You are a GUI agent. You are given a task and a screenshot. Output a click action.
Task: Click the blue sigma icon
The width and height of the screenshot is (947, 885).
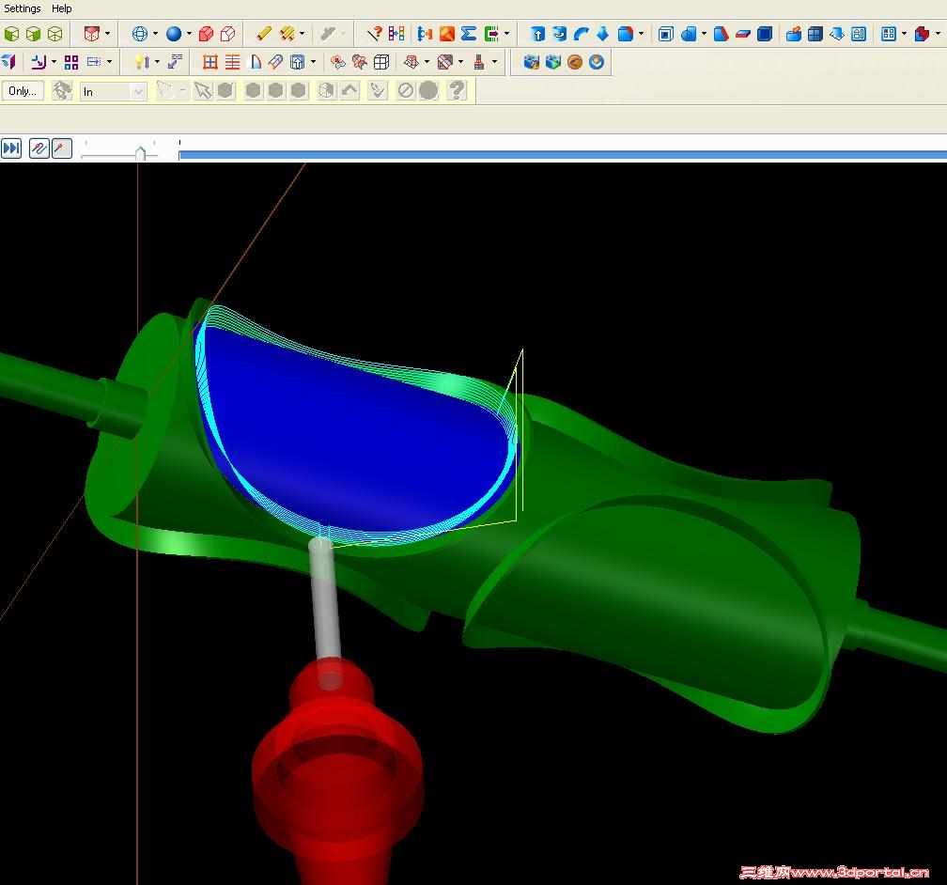pyautogui.click(x=469, y=34)
